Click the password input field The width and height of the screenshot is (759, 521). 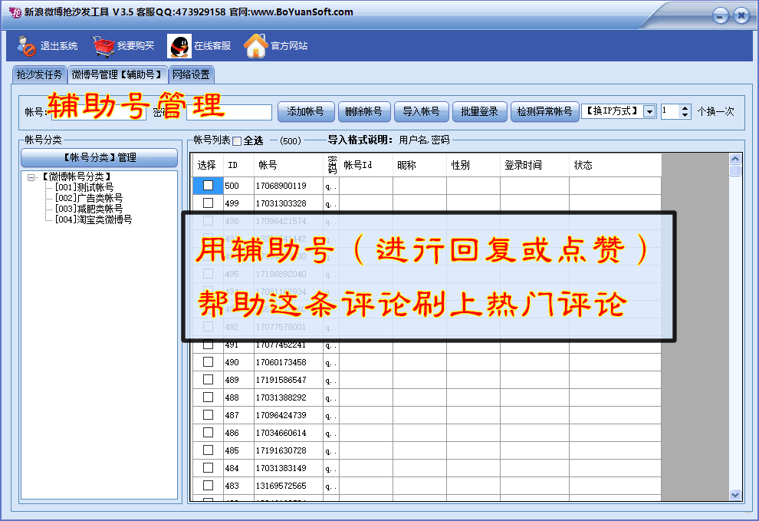[229, 112]
